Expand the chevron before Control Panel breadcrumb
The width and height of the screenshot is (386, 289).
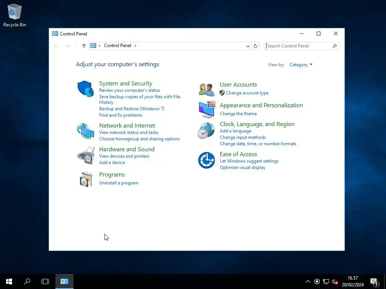coord(100,46)
